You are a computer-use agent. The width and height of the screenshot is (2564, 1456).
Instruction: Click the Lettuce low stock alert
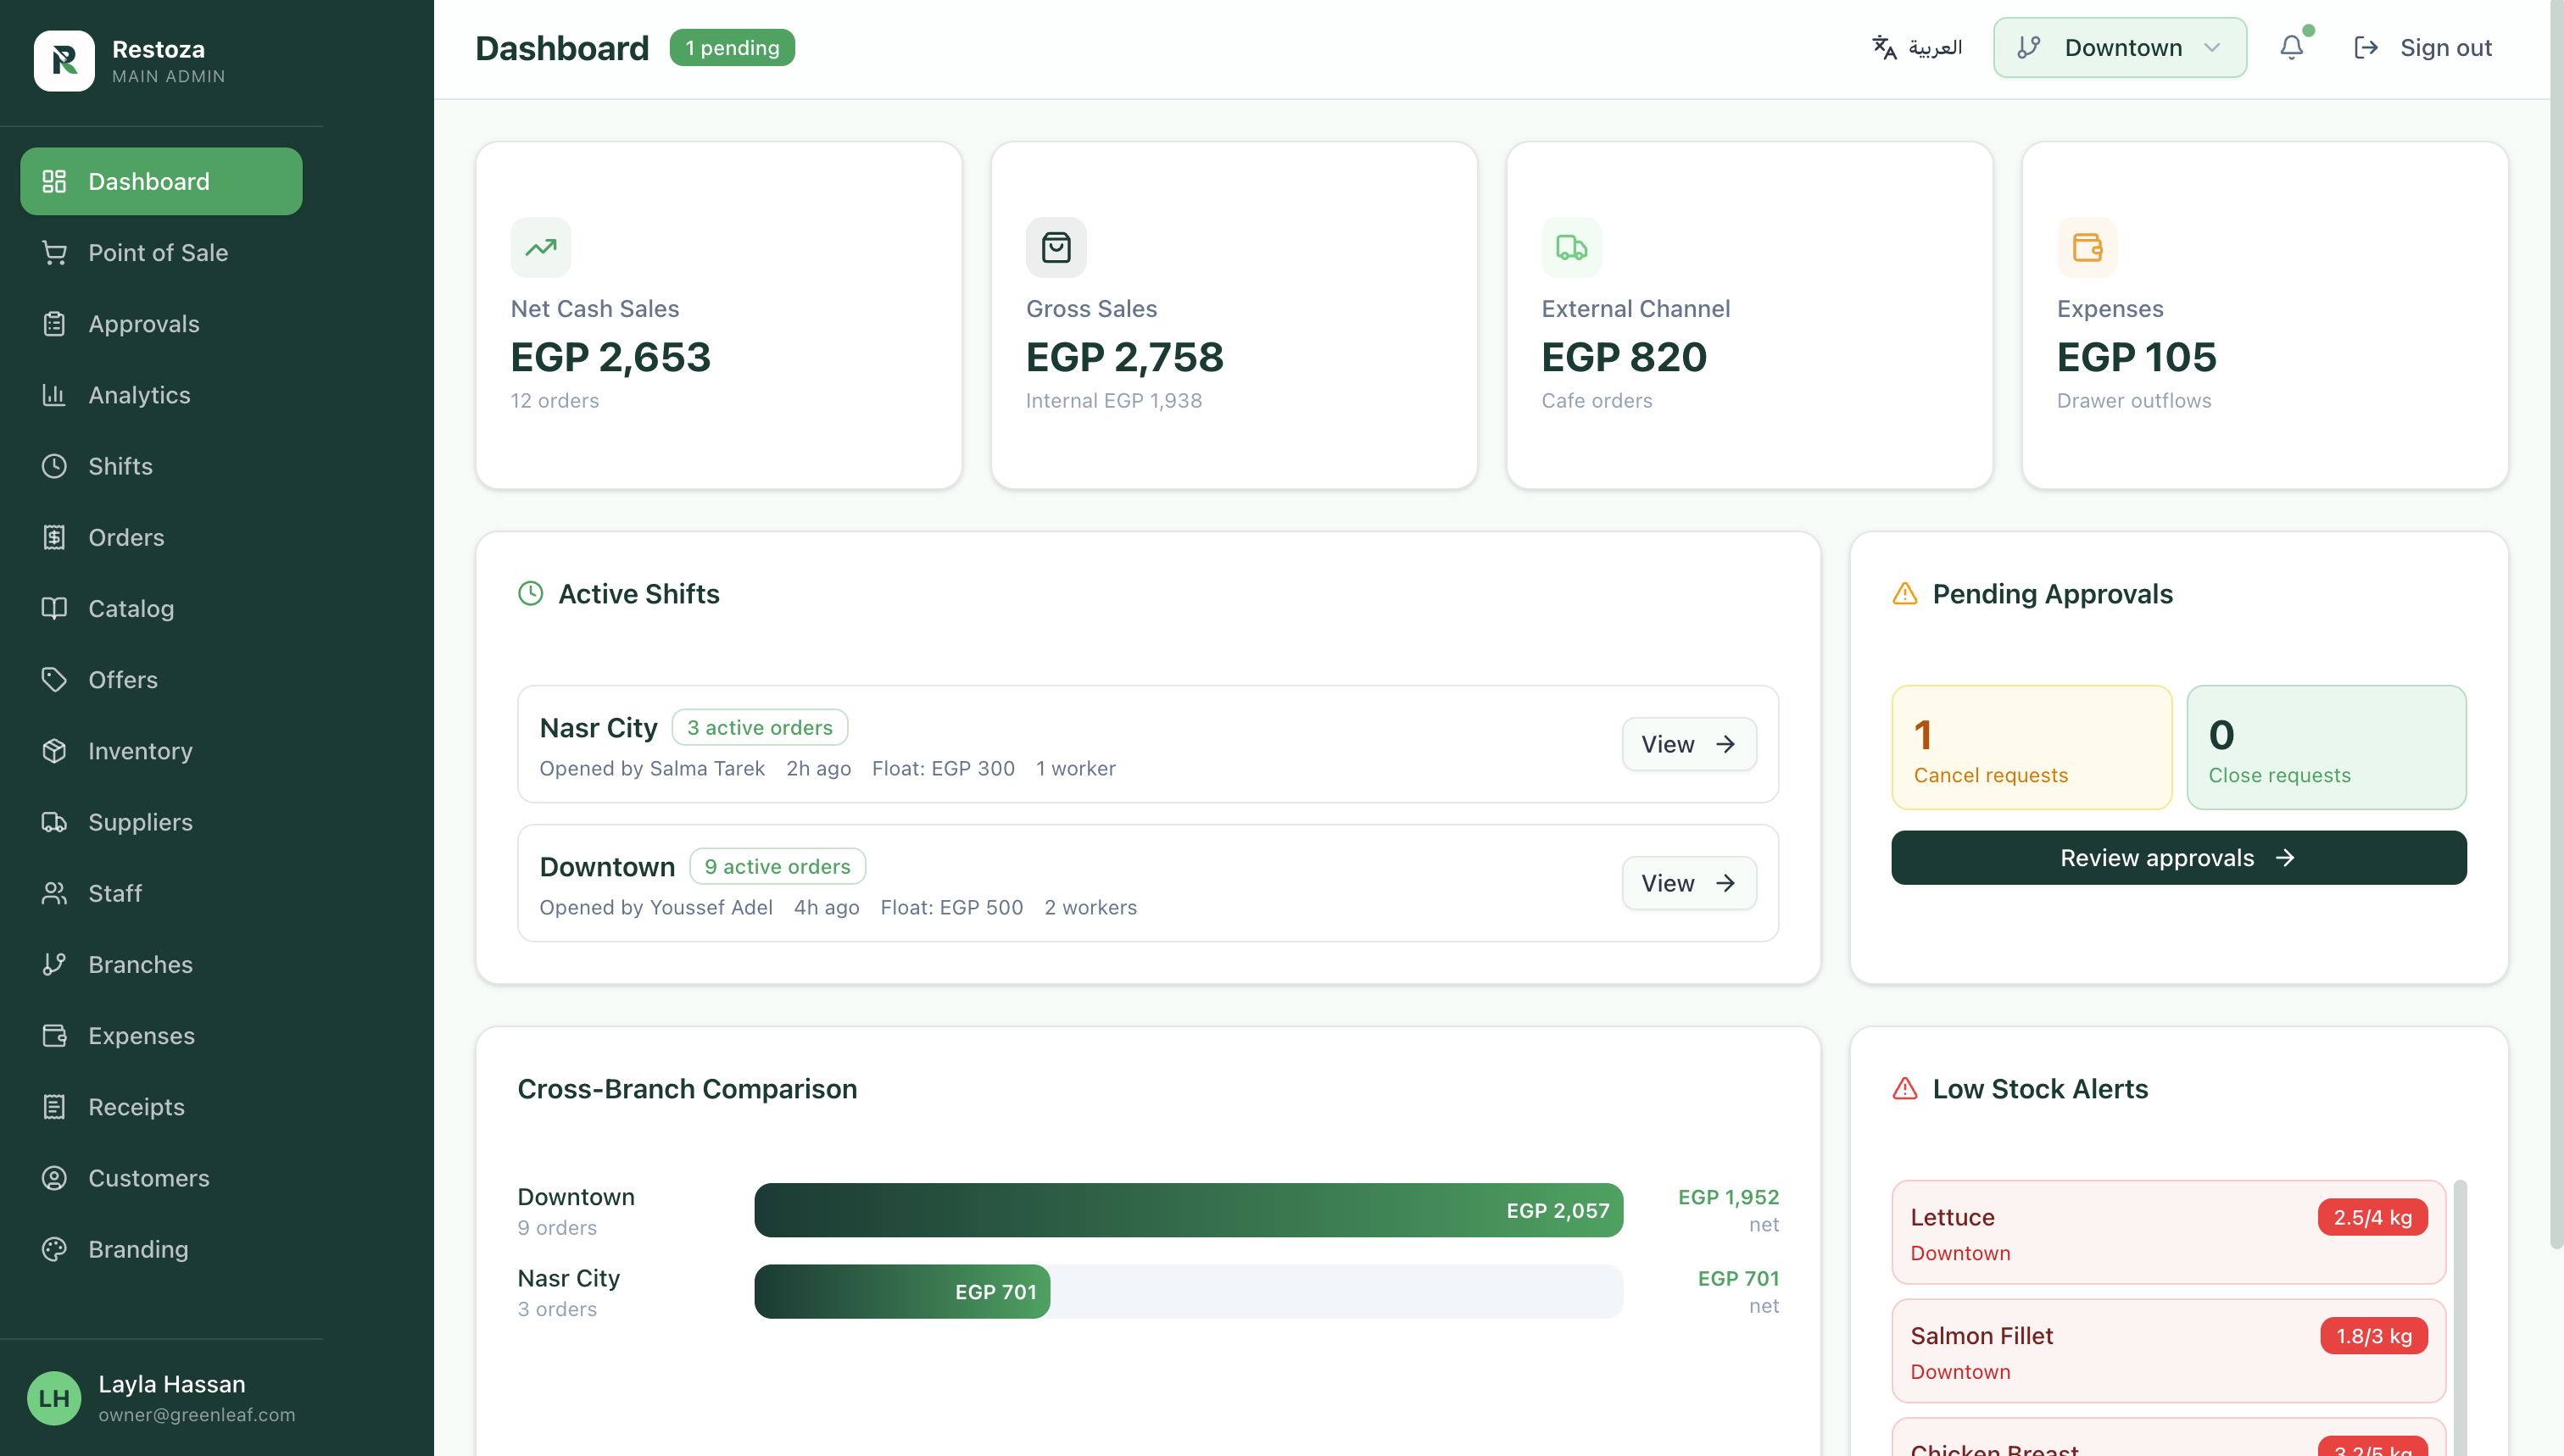(x=2169, y=1232)
